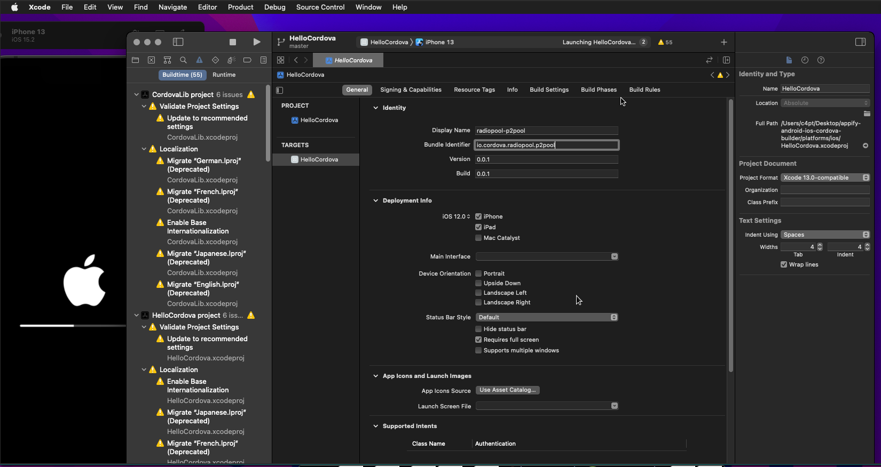Collapse the Deployment Info section
Image resolution: width=881 pixels, height=467 pixels.
point(375,200)
